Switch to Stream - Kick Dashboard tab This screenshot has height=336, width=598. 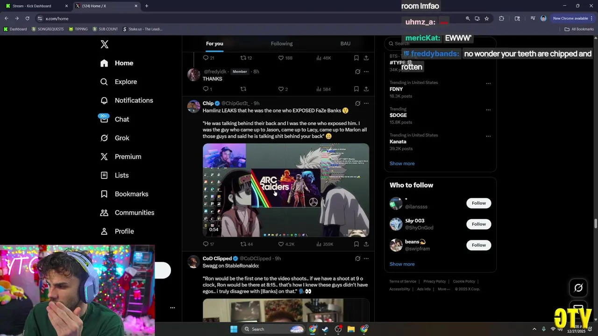tap(36, 6)
